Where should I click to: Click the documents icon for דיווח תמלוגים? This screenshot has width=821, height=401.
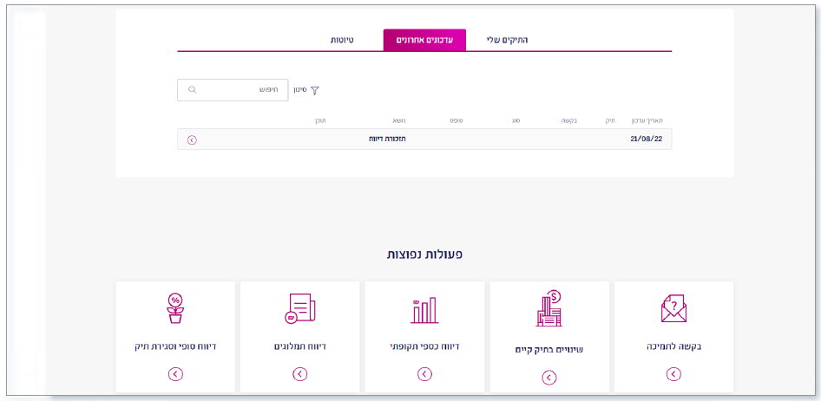click(299, 308)
